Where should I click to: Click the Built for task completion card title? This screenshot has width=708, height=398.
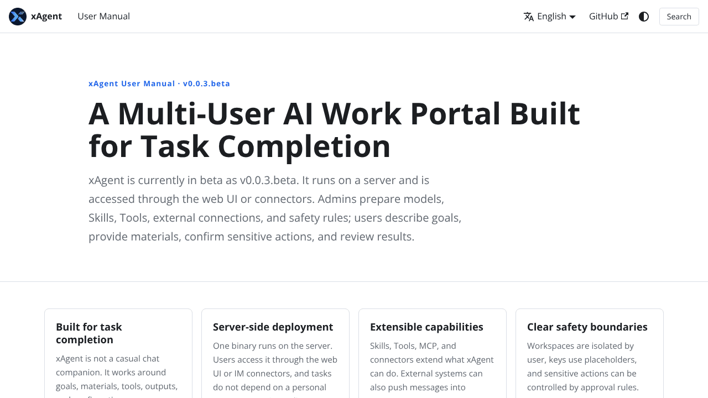click(x=89, y=333)
